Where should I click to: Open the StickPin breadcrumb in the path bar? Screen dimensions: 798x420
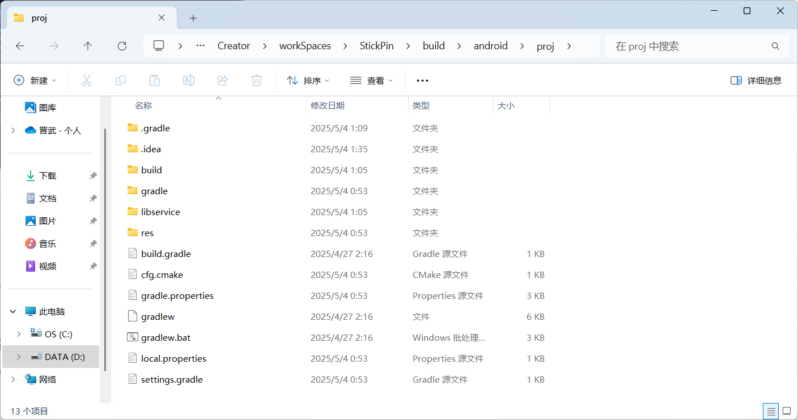(376, 46)
